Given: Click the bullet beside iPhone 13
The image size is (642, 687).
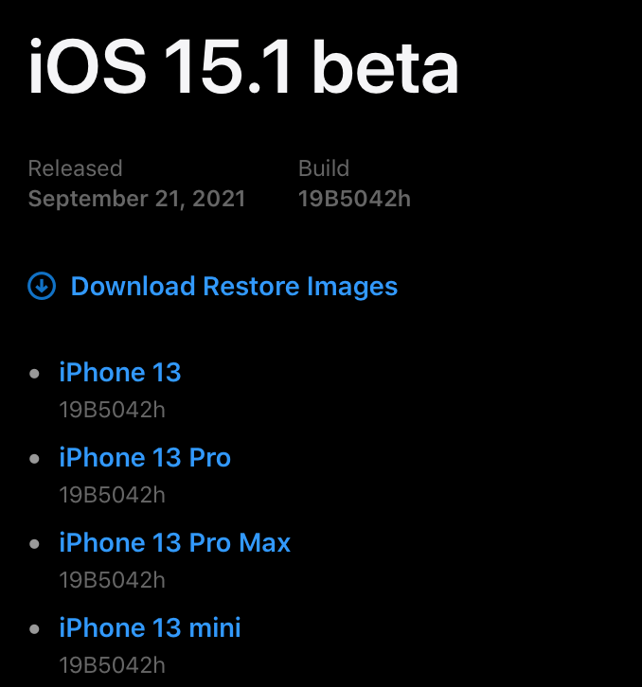Looking at the screenshot, I should tap(35, 374).
